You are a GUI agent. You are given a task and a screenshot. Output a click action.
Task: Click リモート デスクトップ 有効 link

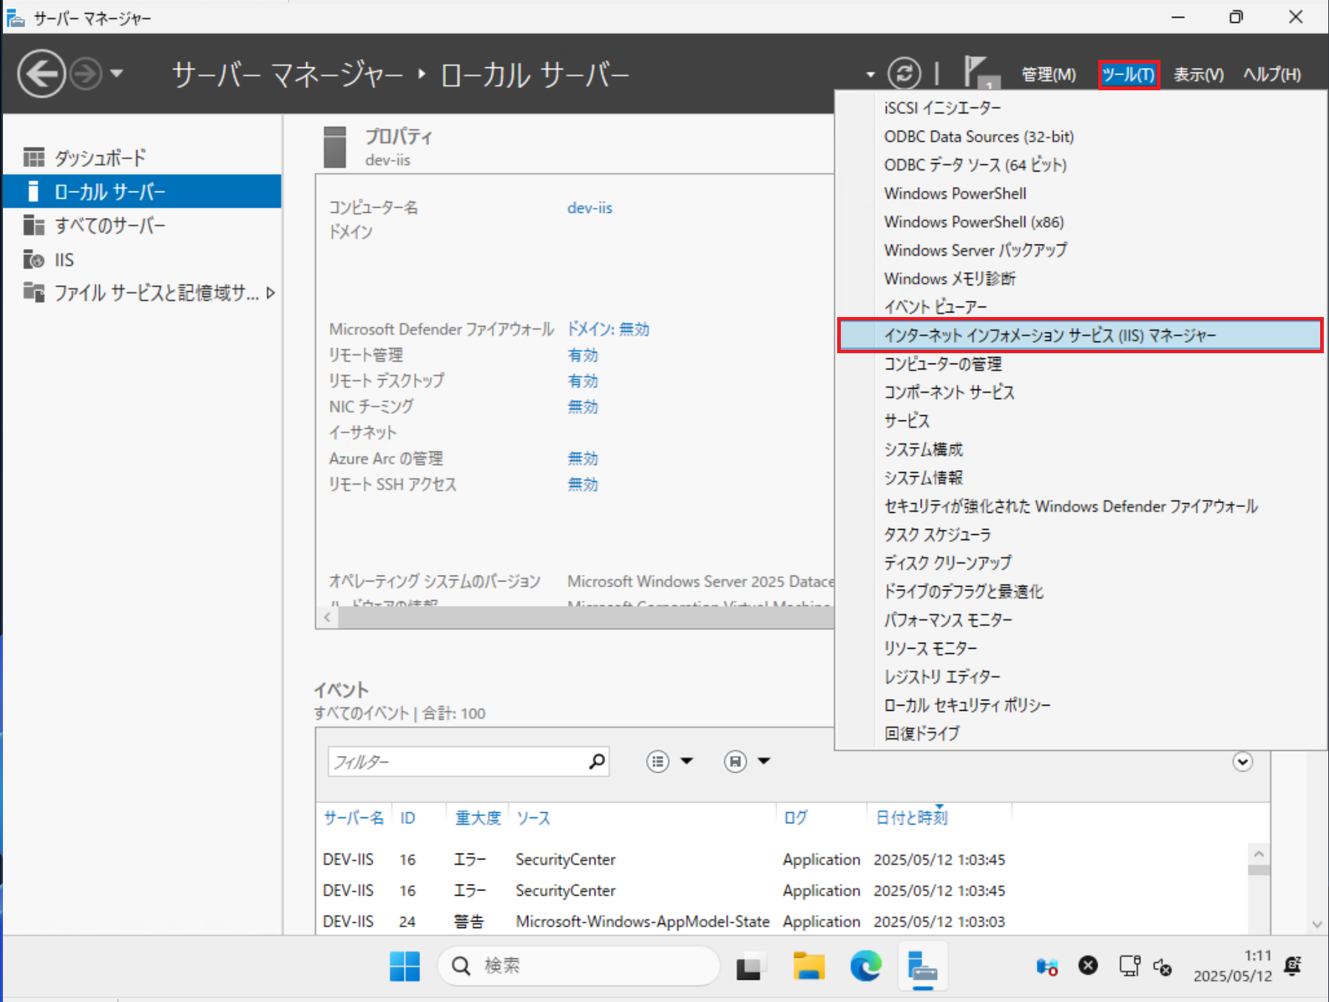pyautogui.click(x=583, y=381)
